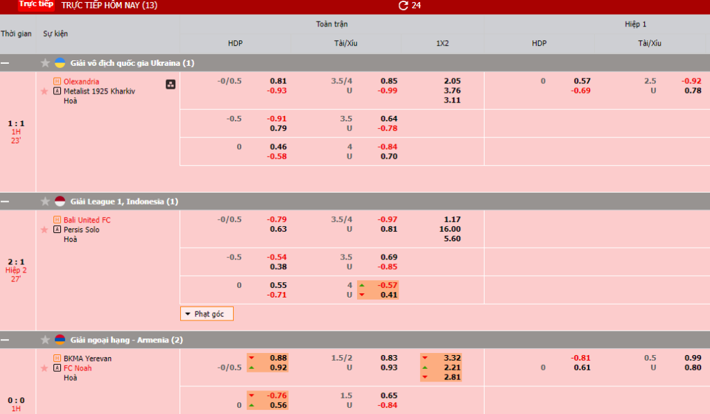This screenshot has width=710, height=414.
Task: Collapse the Armenia league section
Action: [6, 340]
